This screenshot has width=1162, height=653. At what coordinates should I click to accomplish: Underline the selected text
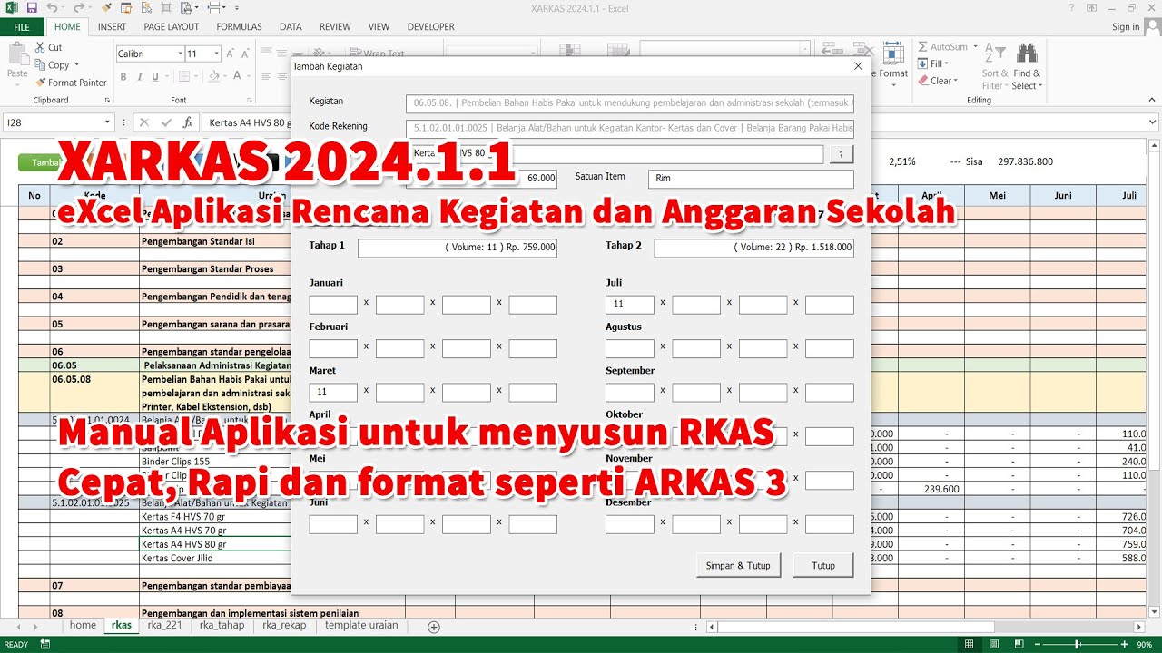(x=155, y=76)
